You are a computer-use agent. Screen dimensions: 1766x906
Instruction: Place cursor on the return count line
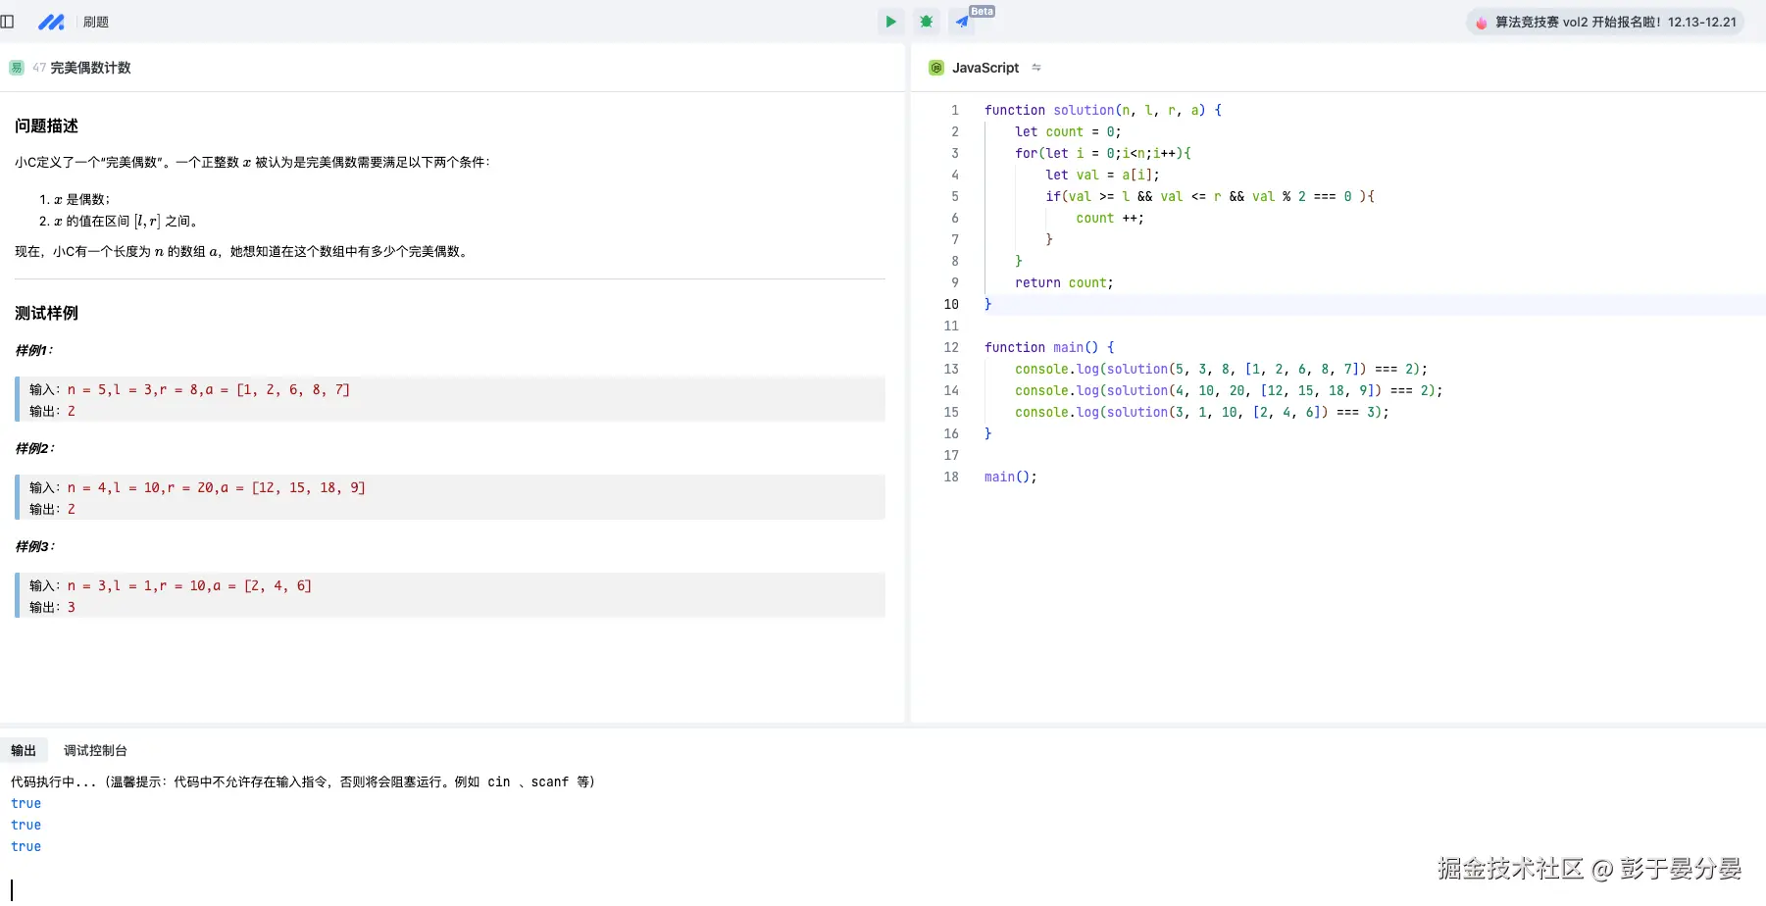point(1064,282)
